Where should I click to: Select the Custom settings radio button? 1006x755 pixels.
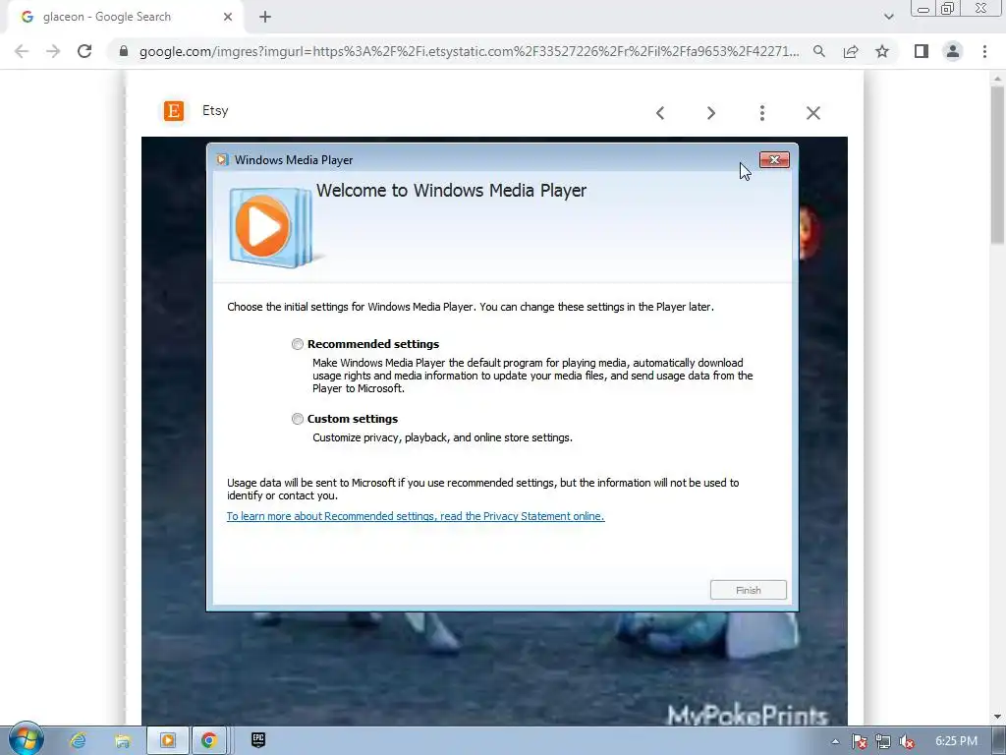(x=297, y=419)
